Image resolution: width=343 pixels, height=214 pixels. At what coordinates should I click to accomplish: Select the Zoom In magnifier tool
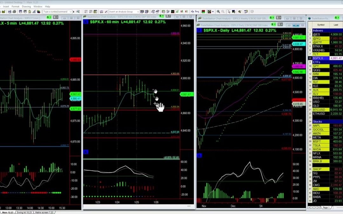click(219, 11)
